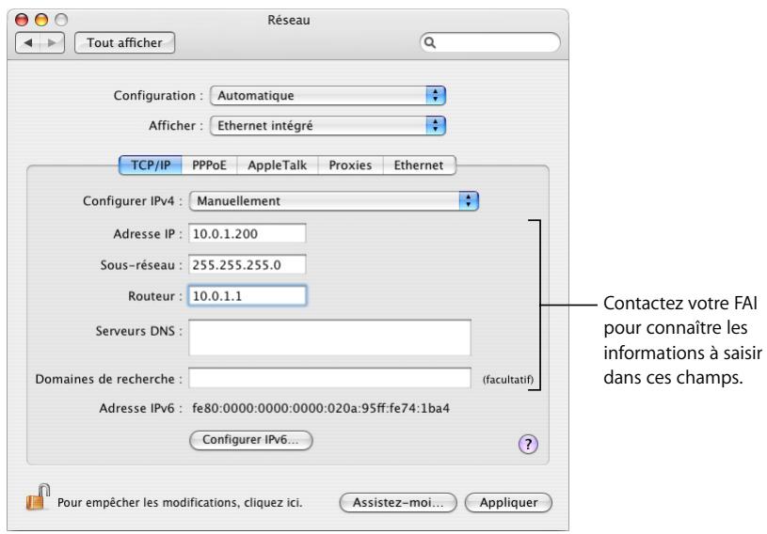Image resolution: width=767 pixels, height=534 pixels.
Task: Click the Serveurs DNS text area
Action: (329, 338)
